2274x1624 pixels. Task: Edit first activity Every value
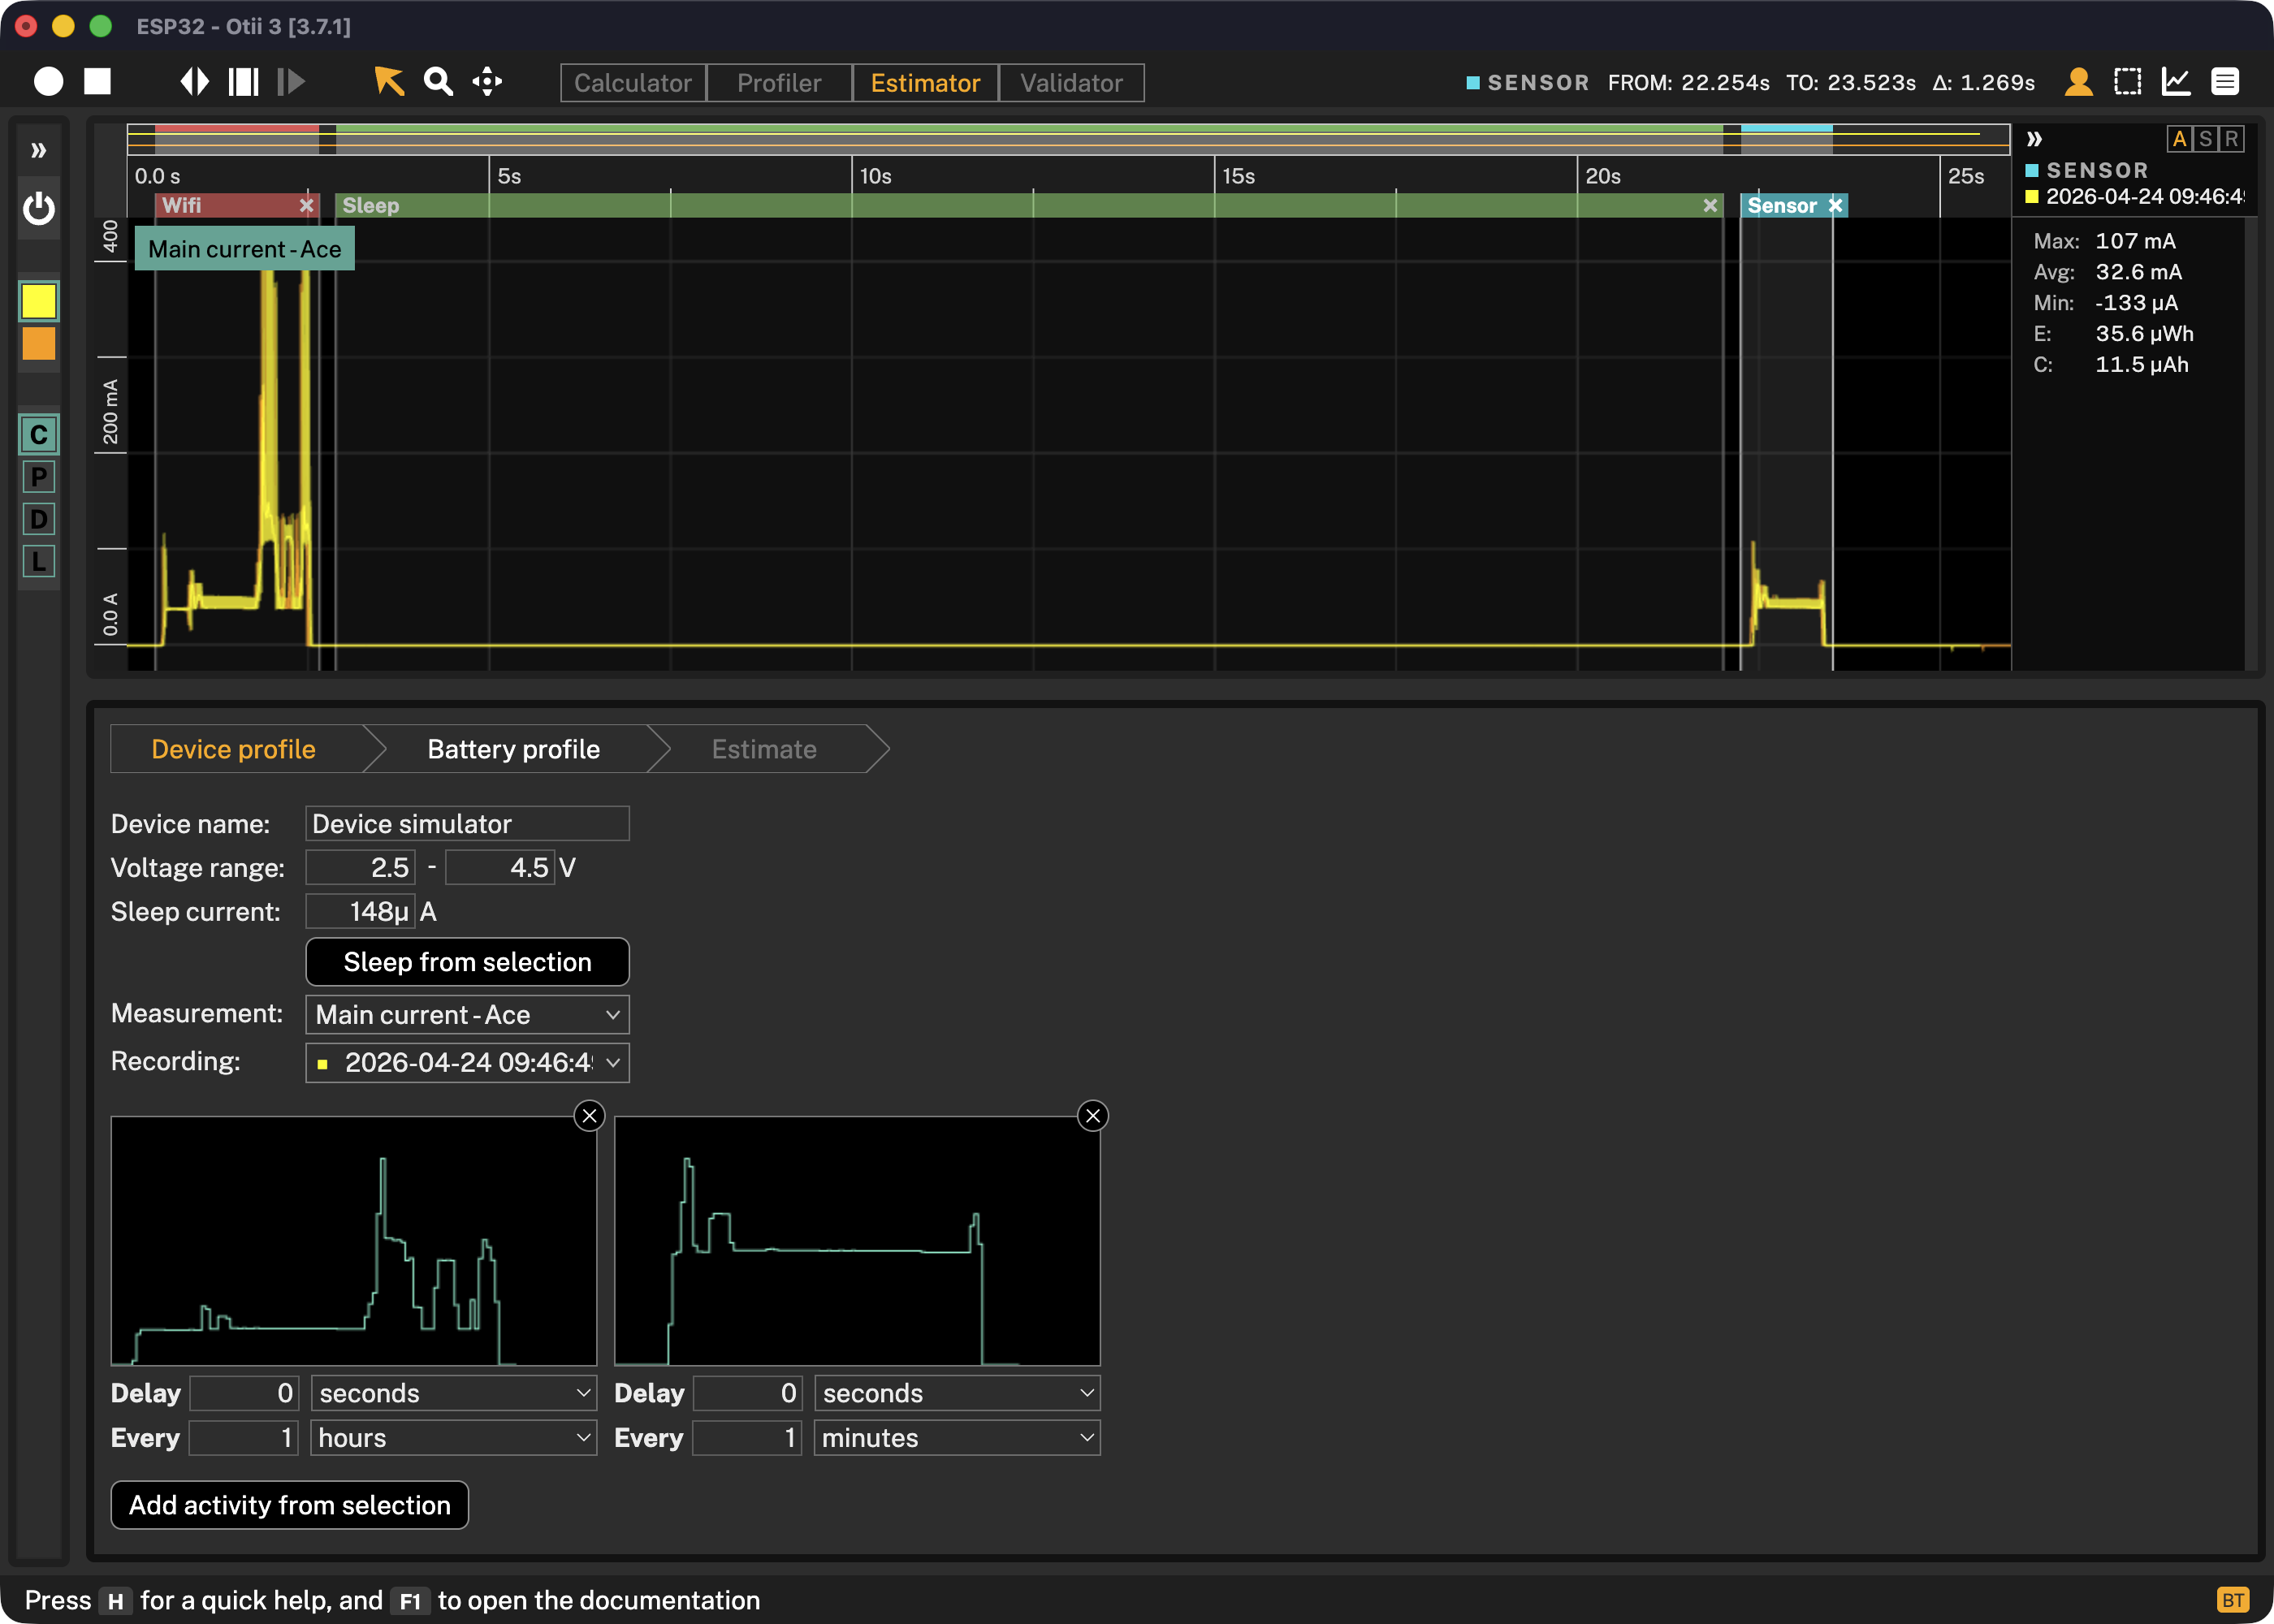click(244, 1438)
